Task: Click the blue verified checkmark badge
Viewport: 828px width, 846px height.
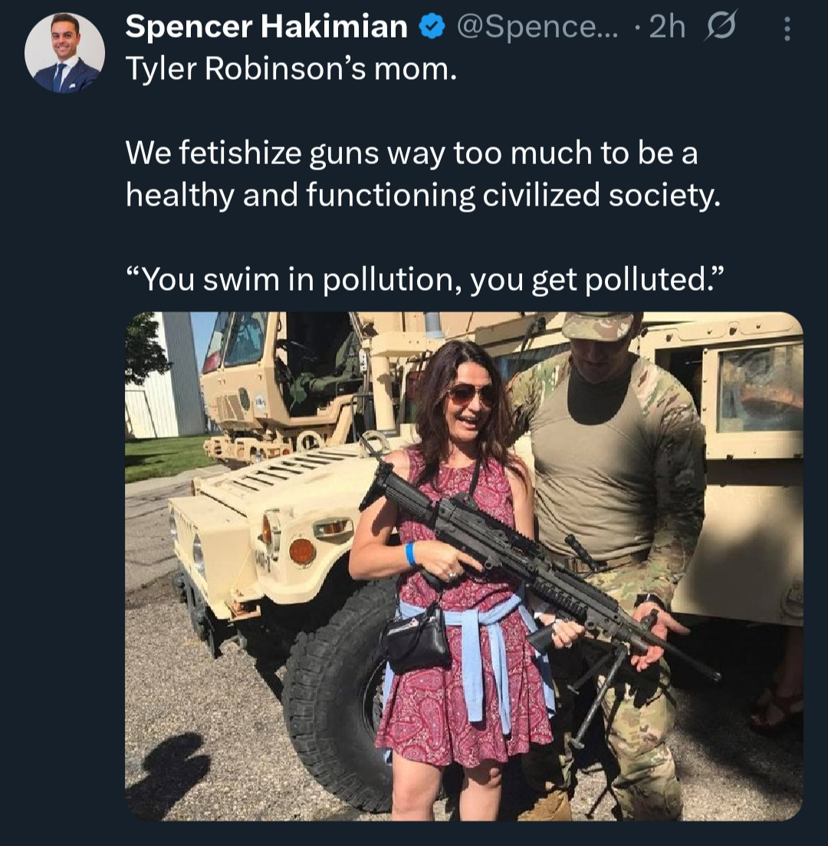Action: pos(432,28)
